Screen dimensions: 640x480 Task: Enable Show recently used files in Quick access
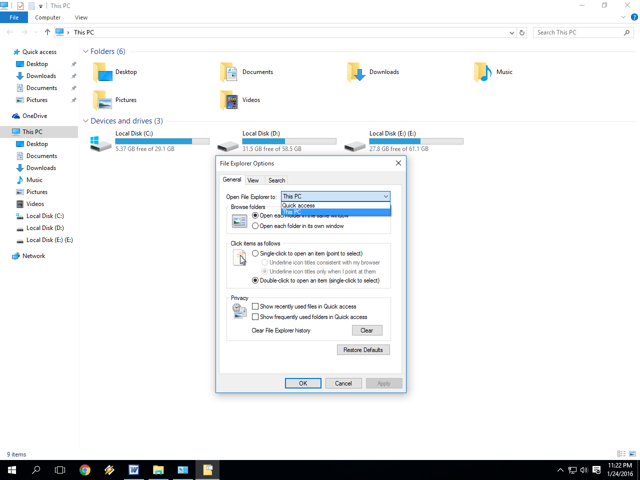255,306
